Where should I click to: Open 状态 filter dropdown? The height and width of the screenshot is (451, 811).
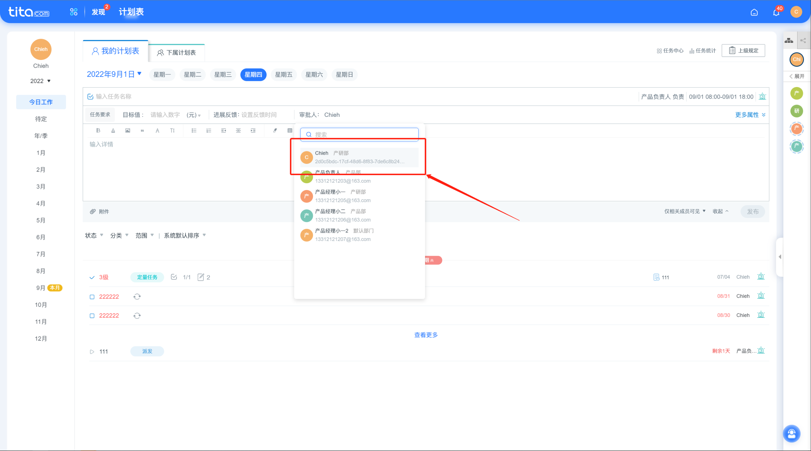click(94, 235)
